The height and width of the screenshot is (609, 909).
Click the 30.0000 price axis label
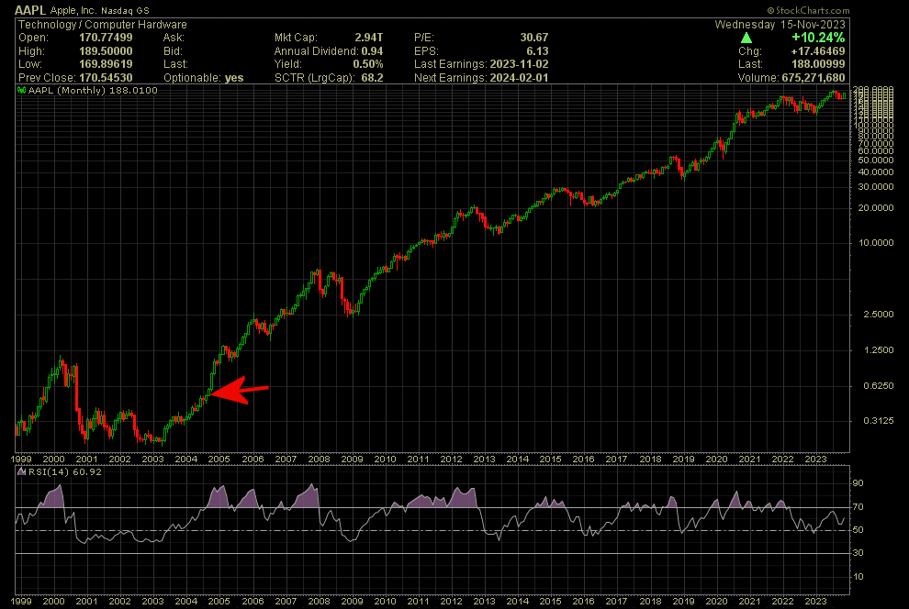(x=875, y=187)
